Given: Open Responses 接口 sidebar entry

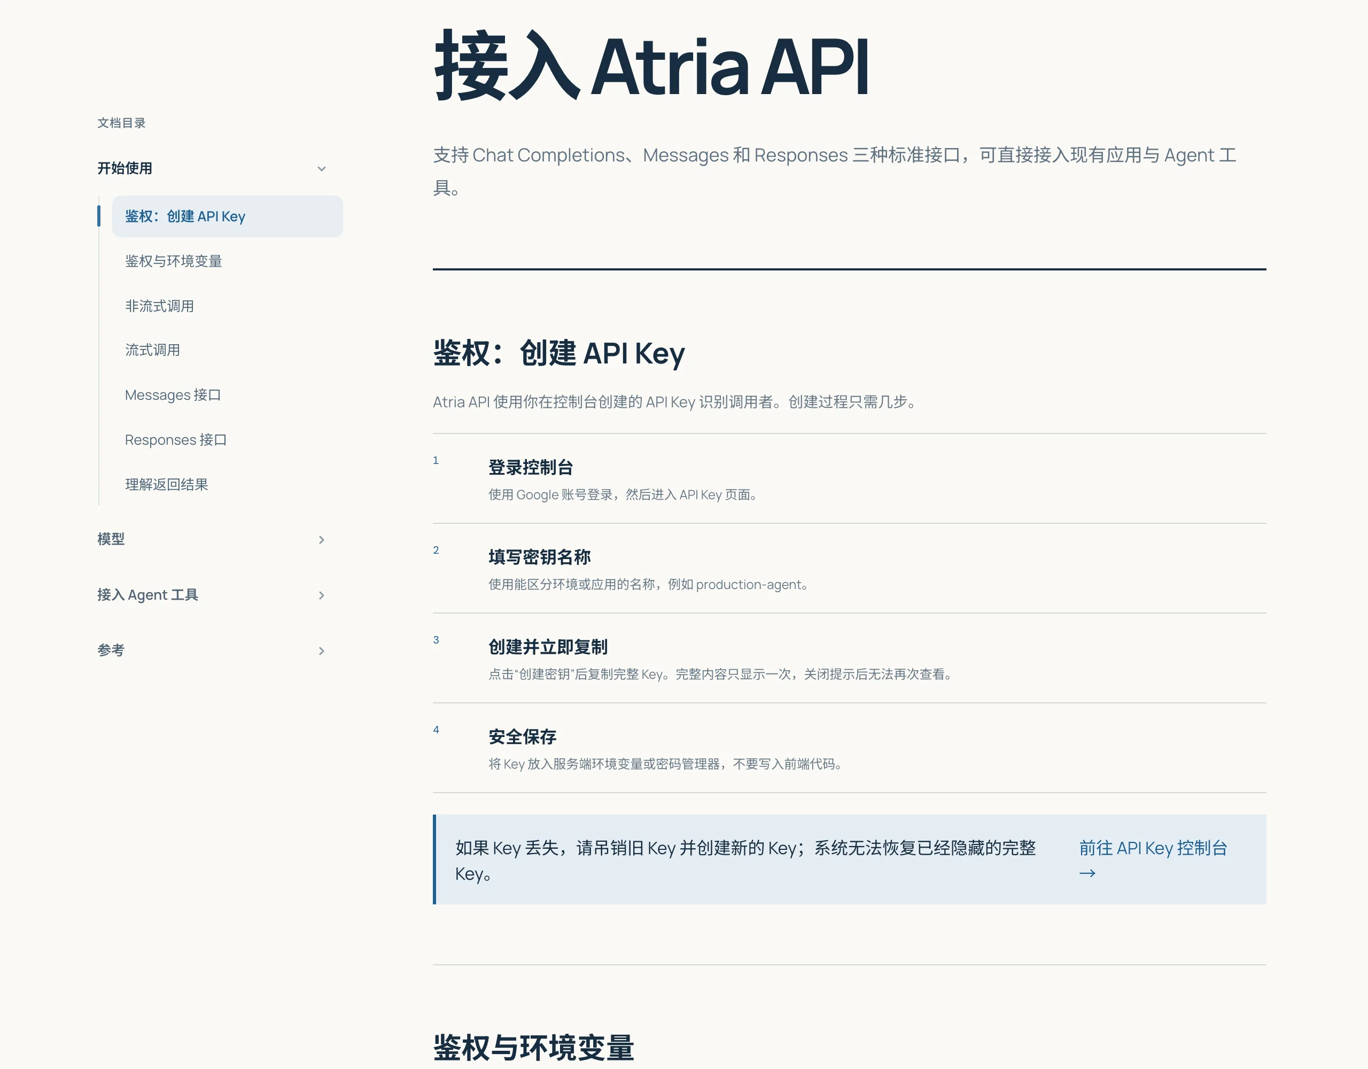Looking at the screenshot, I should (175, 440).
